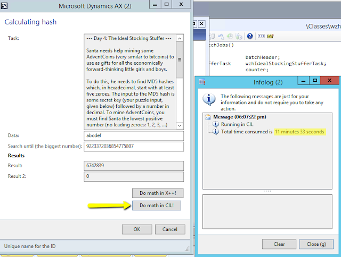
Task: Select 'Total time consumed' Infolog entry
Action: (273, 132)
